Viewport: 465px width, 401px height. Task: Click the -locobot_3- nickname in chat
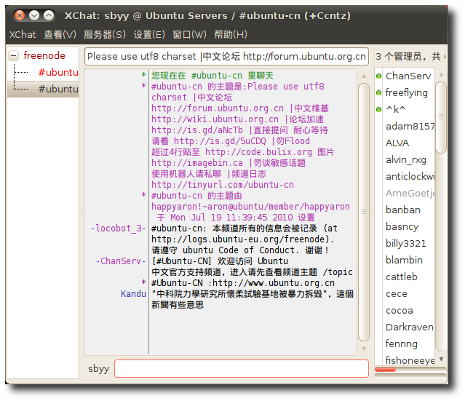(x=118, y=229)
